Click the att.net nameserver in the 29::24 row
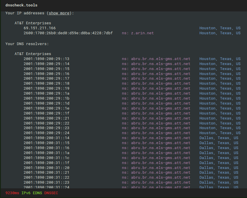Image resolution: width=247 pixels, height=198 pixels. pyautogui.click(x=156, y=133)
